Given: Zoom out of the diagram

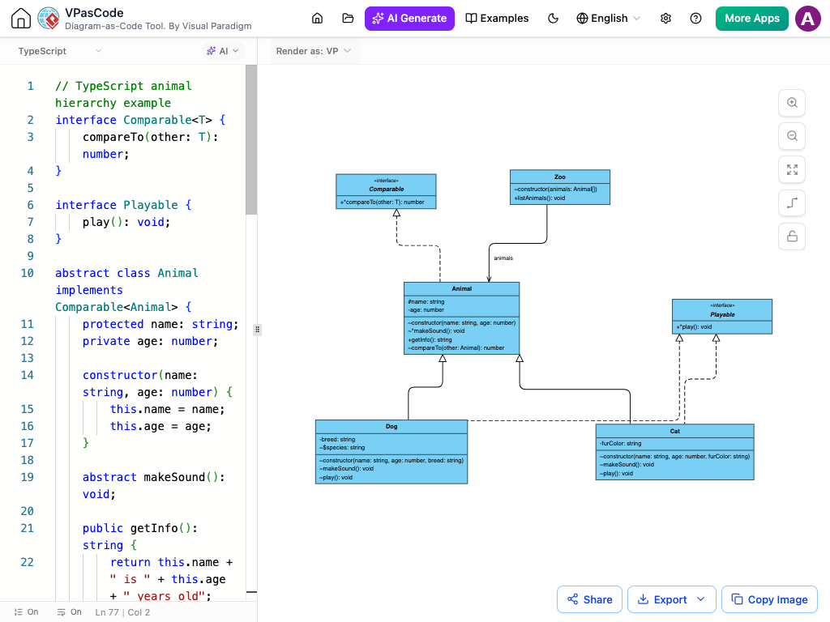Looking at the screenshot, I should click(792, 136).
